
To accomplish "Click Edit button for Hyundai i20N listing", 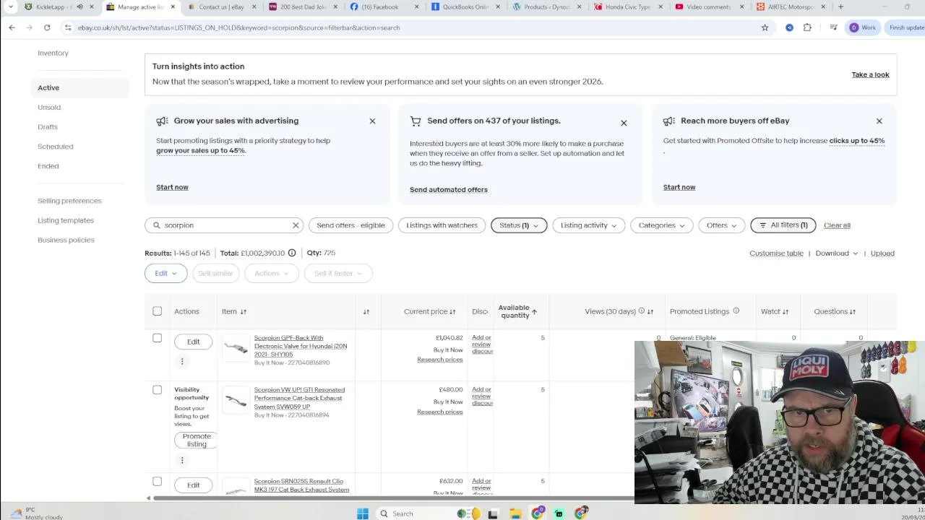I will [x=194, y=342].
